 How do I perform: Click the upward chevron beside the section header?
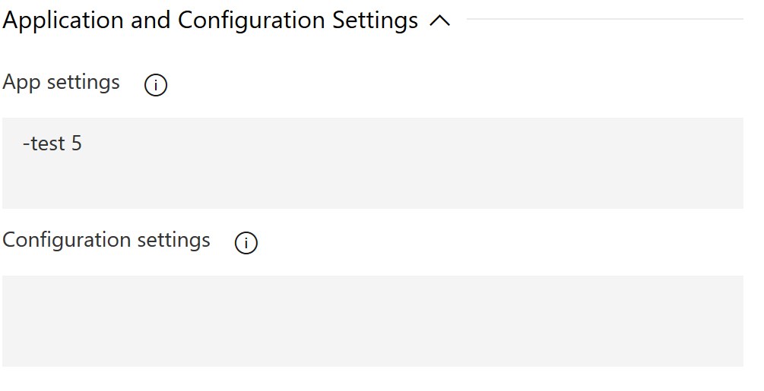(x=439, y=21)
